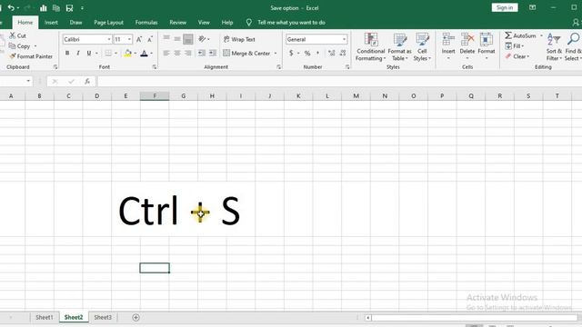Click the Increase Decimal icon

click(331, 54)
